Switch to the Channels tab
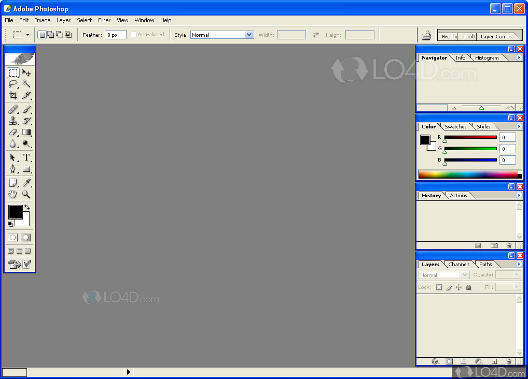The height and width of the screenshot is (379, 528). 458,265
